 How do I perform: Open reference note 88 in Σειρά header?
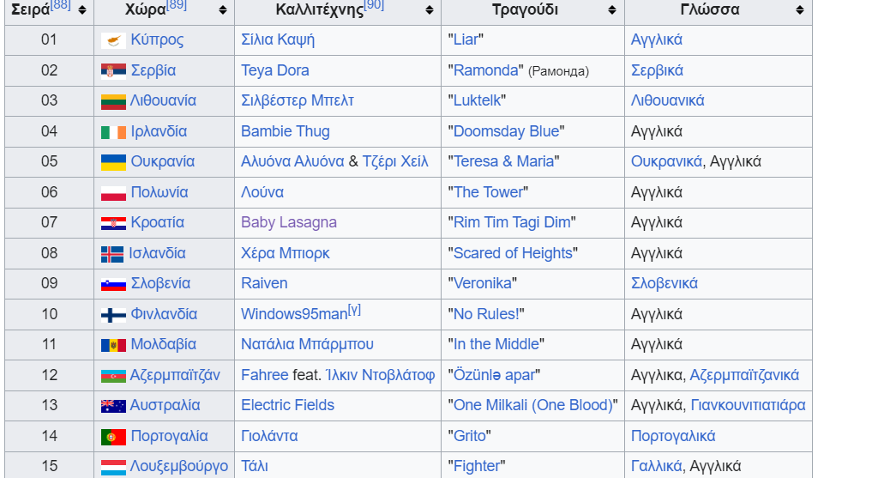60,6
